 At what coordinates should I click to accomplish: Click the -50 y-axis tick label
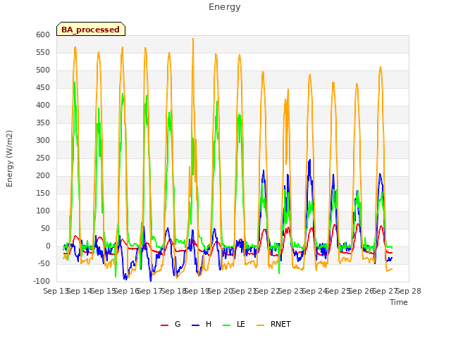tap(44, 264)
